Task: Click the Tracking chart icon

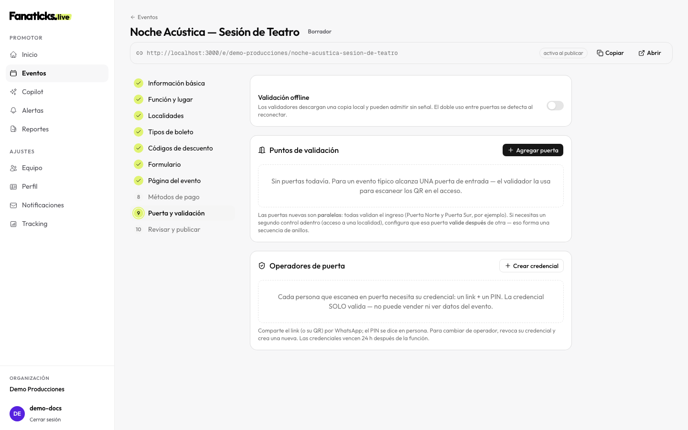Action: click(13, 224)
